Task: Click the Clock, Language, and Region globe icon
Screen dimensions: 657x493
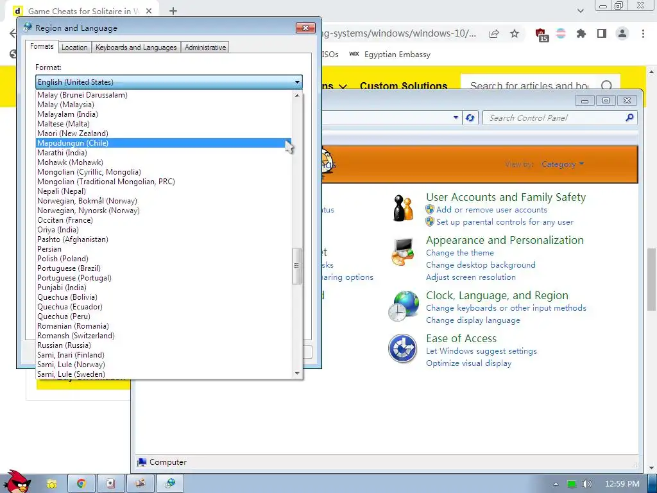Action: [403, 306]
